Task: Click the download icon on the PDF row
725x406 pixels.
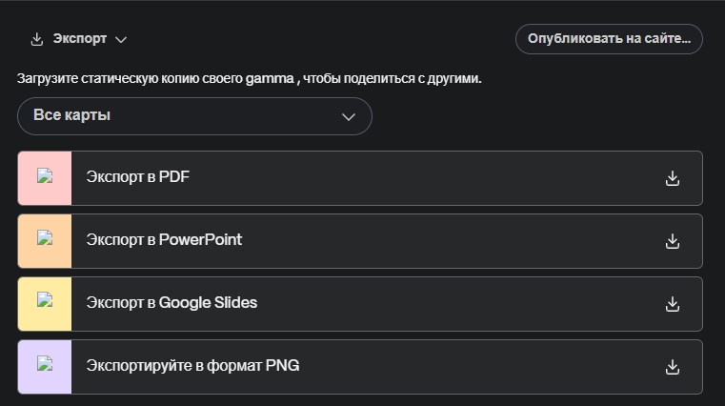Action: coord(672,178)
